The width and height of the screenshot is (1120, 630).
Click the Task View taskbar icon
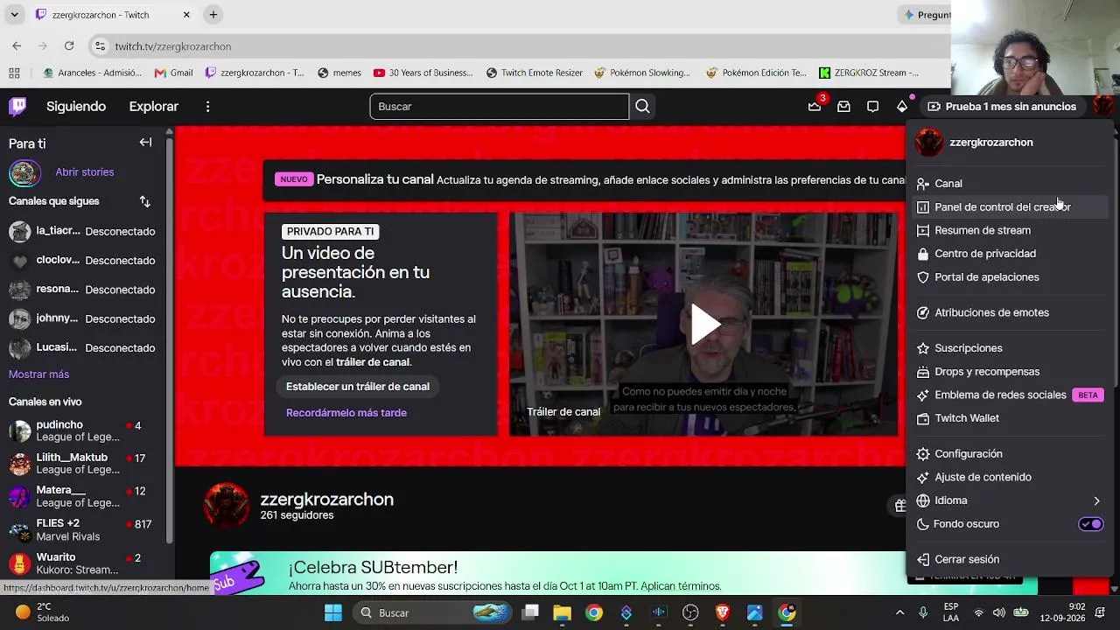point(530,612)
